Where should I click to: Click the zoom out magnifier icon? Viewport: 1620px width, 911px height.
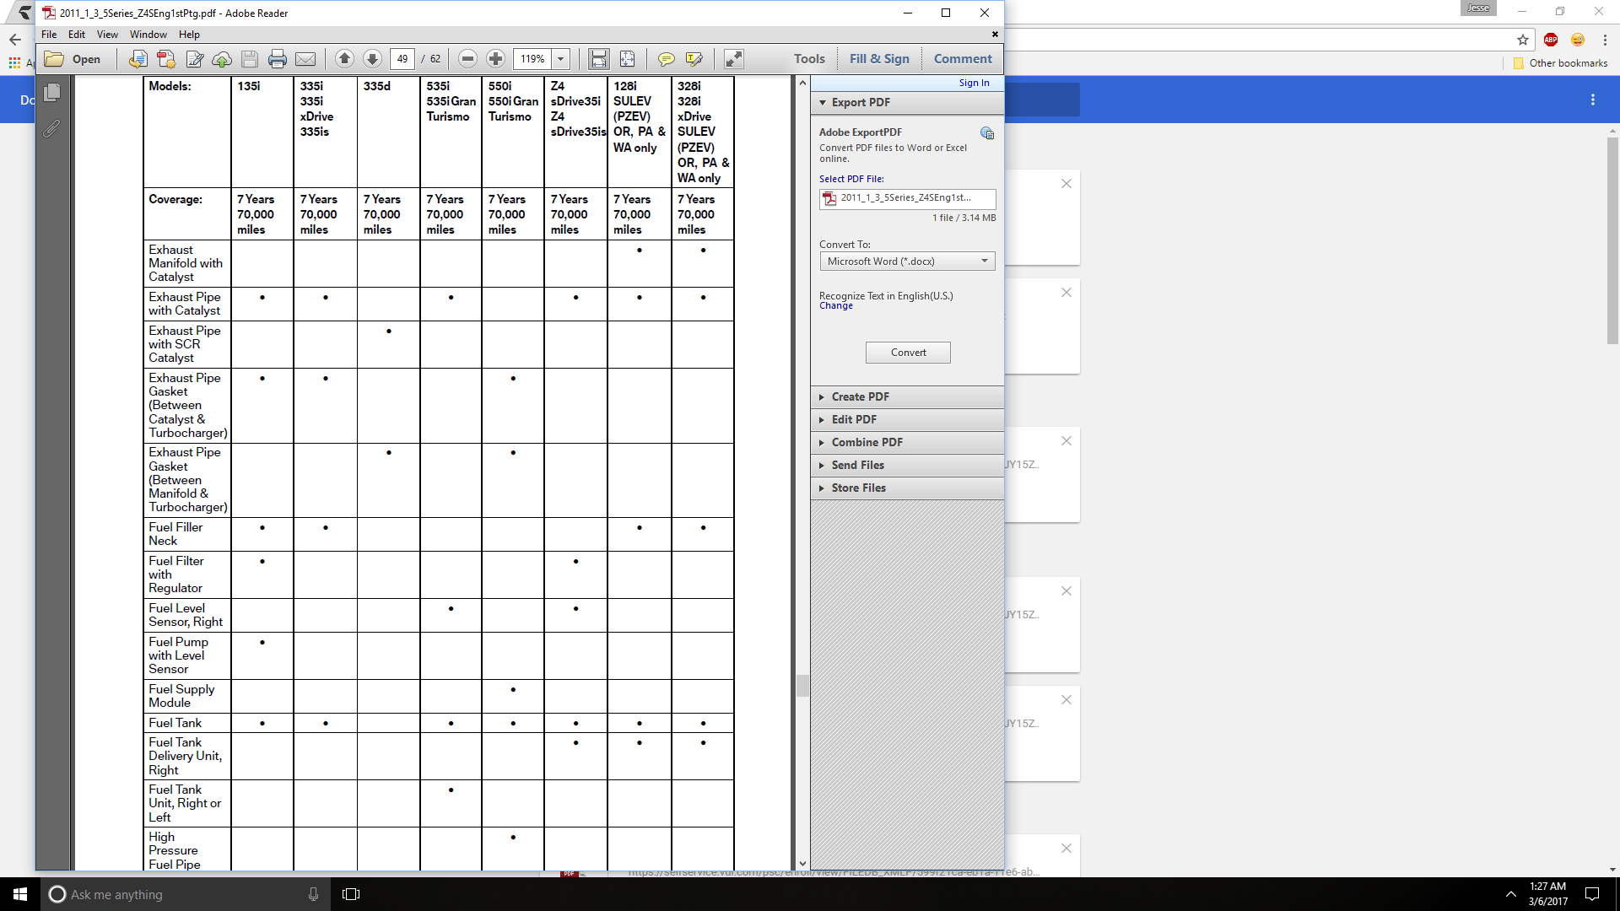pos(467,59)
